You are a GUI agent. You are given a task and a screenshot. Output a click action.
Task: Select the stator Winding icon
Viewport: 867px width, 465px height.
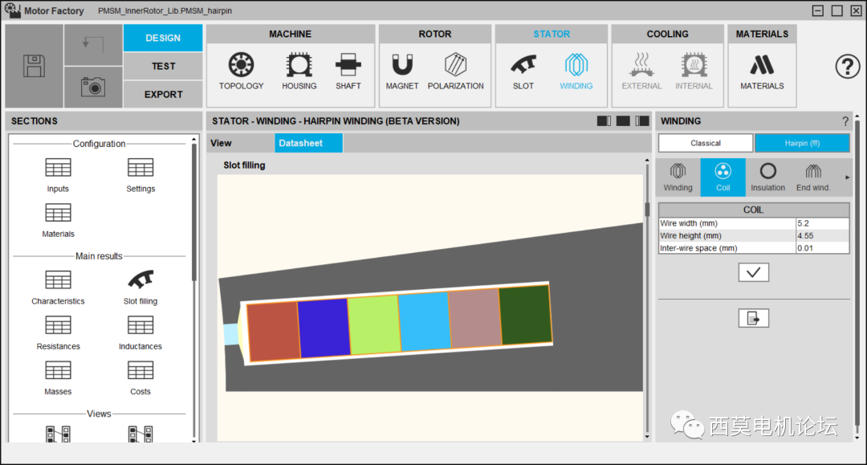[x=576, y=71]
